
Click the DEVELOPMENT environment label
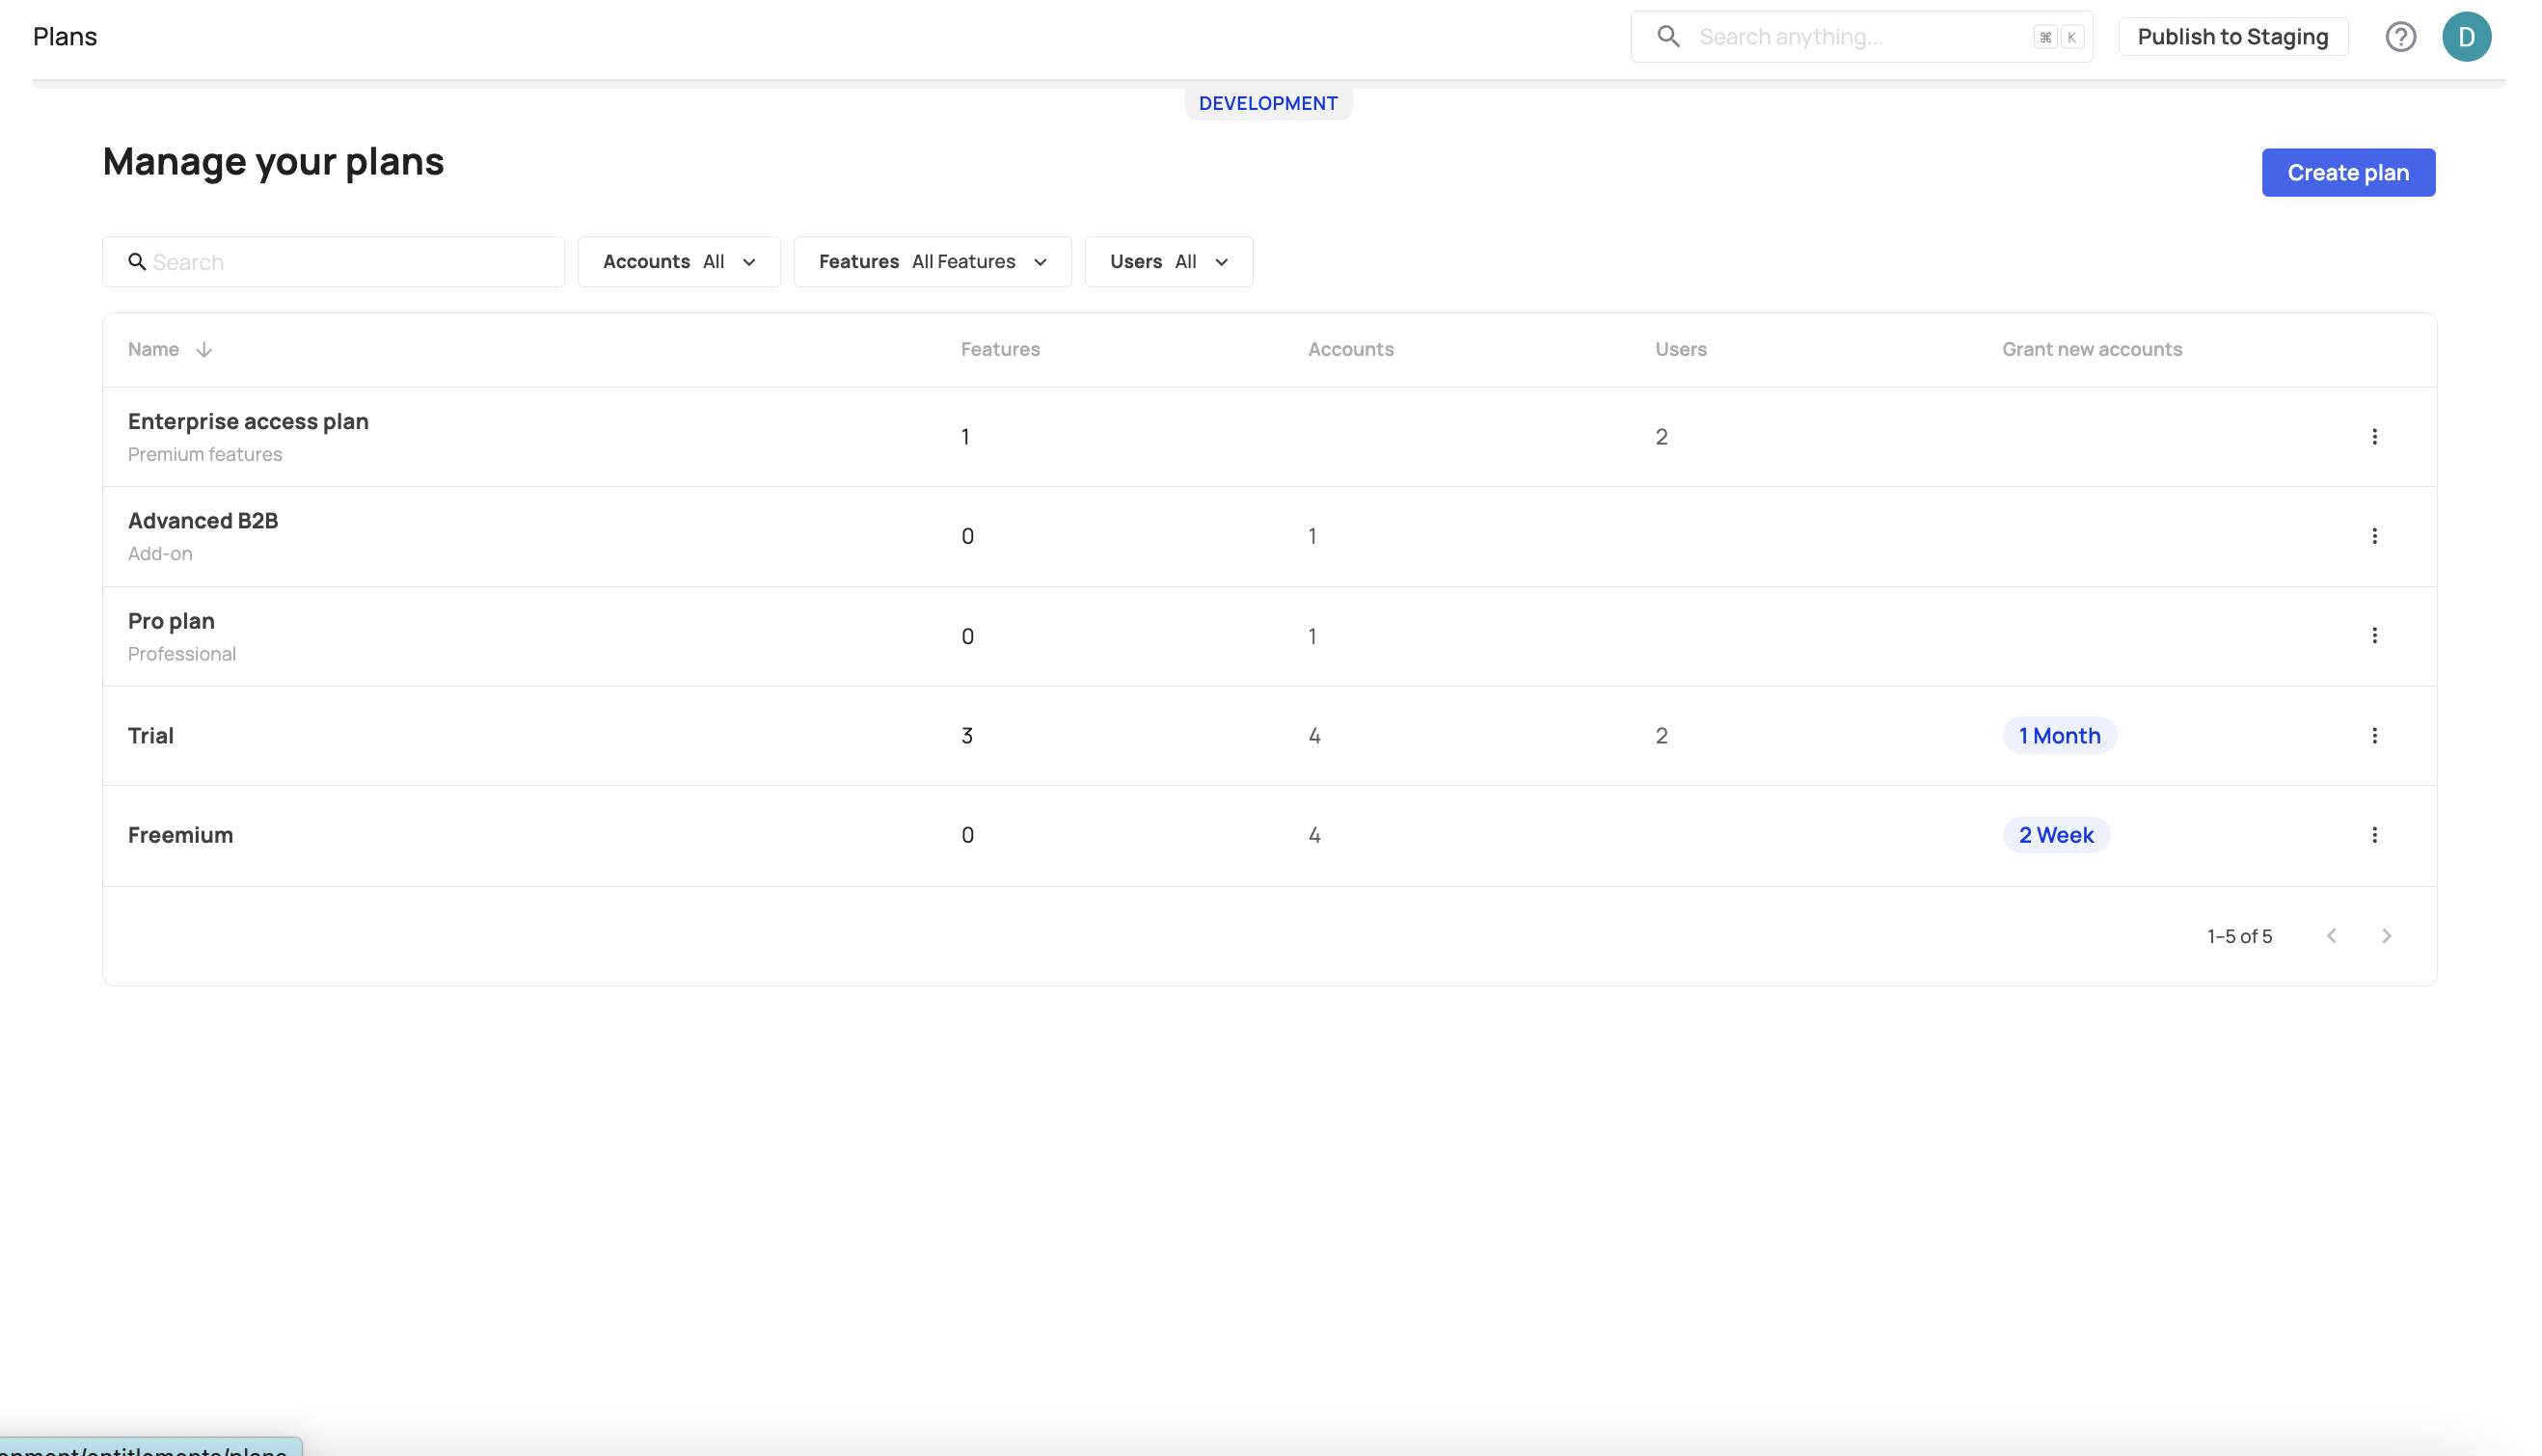click(1268, 104)
